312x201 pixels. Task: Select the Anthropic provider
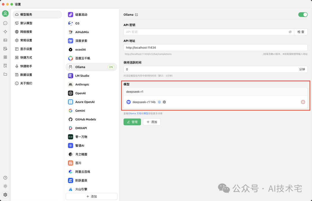[x=91, y=84]
